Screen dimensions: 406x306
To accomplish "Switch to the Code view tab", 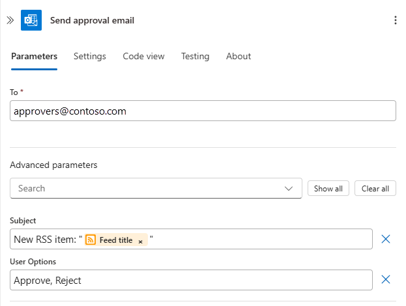I will tap(143, 56).
